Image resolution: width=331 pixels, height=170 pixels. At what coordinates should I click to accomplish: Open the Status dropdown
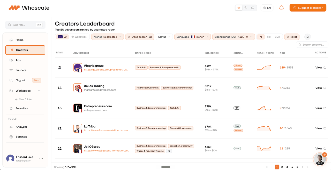(164, 37)
